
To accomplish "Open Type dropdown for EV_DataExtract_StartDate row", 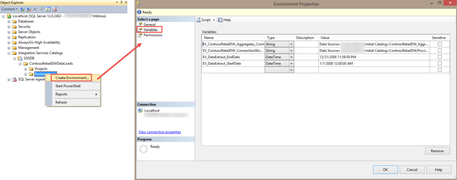I will click(x=291, y=63).
